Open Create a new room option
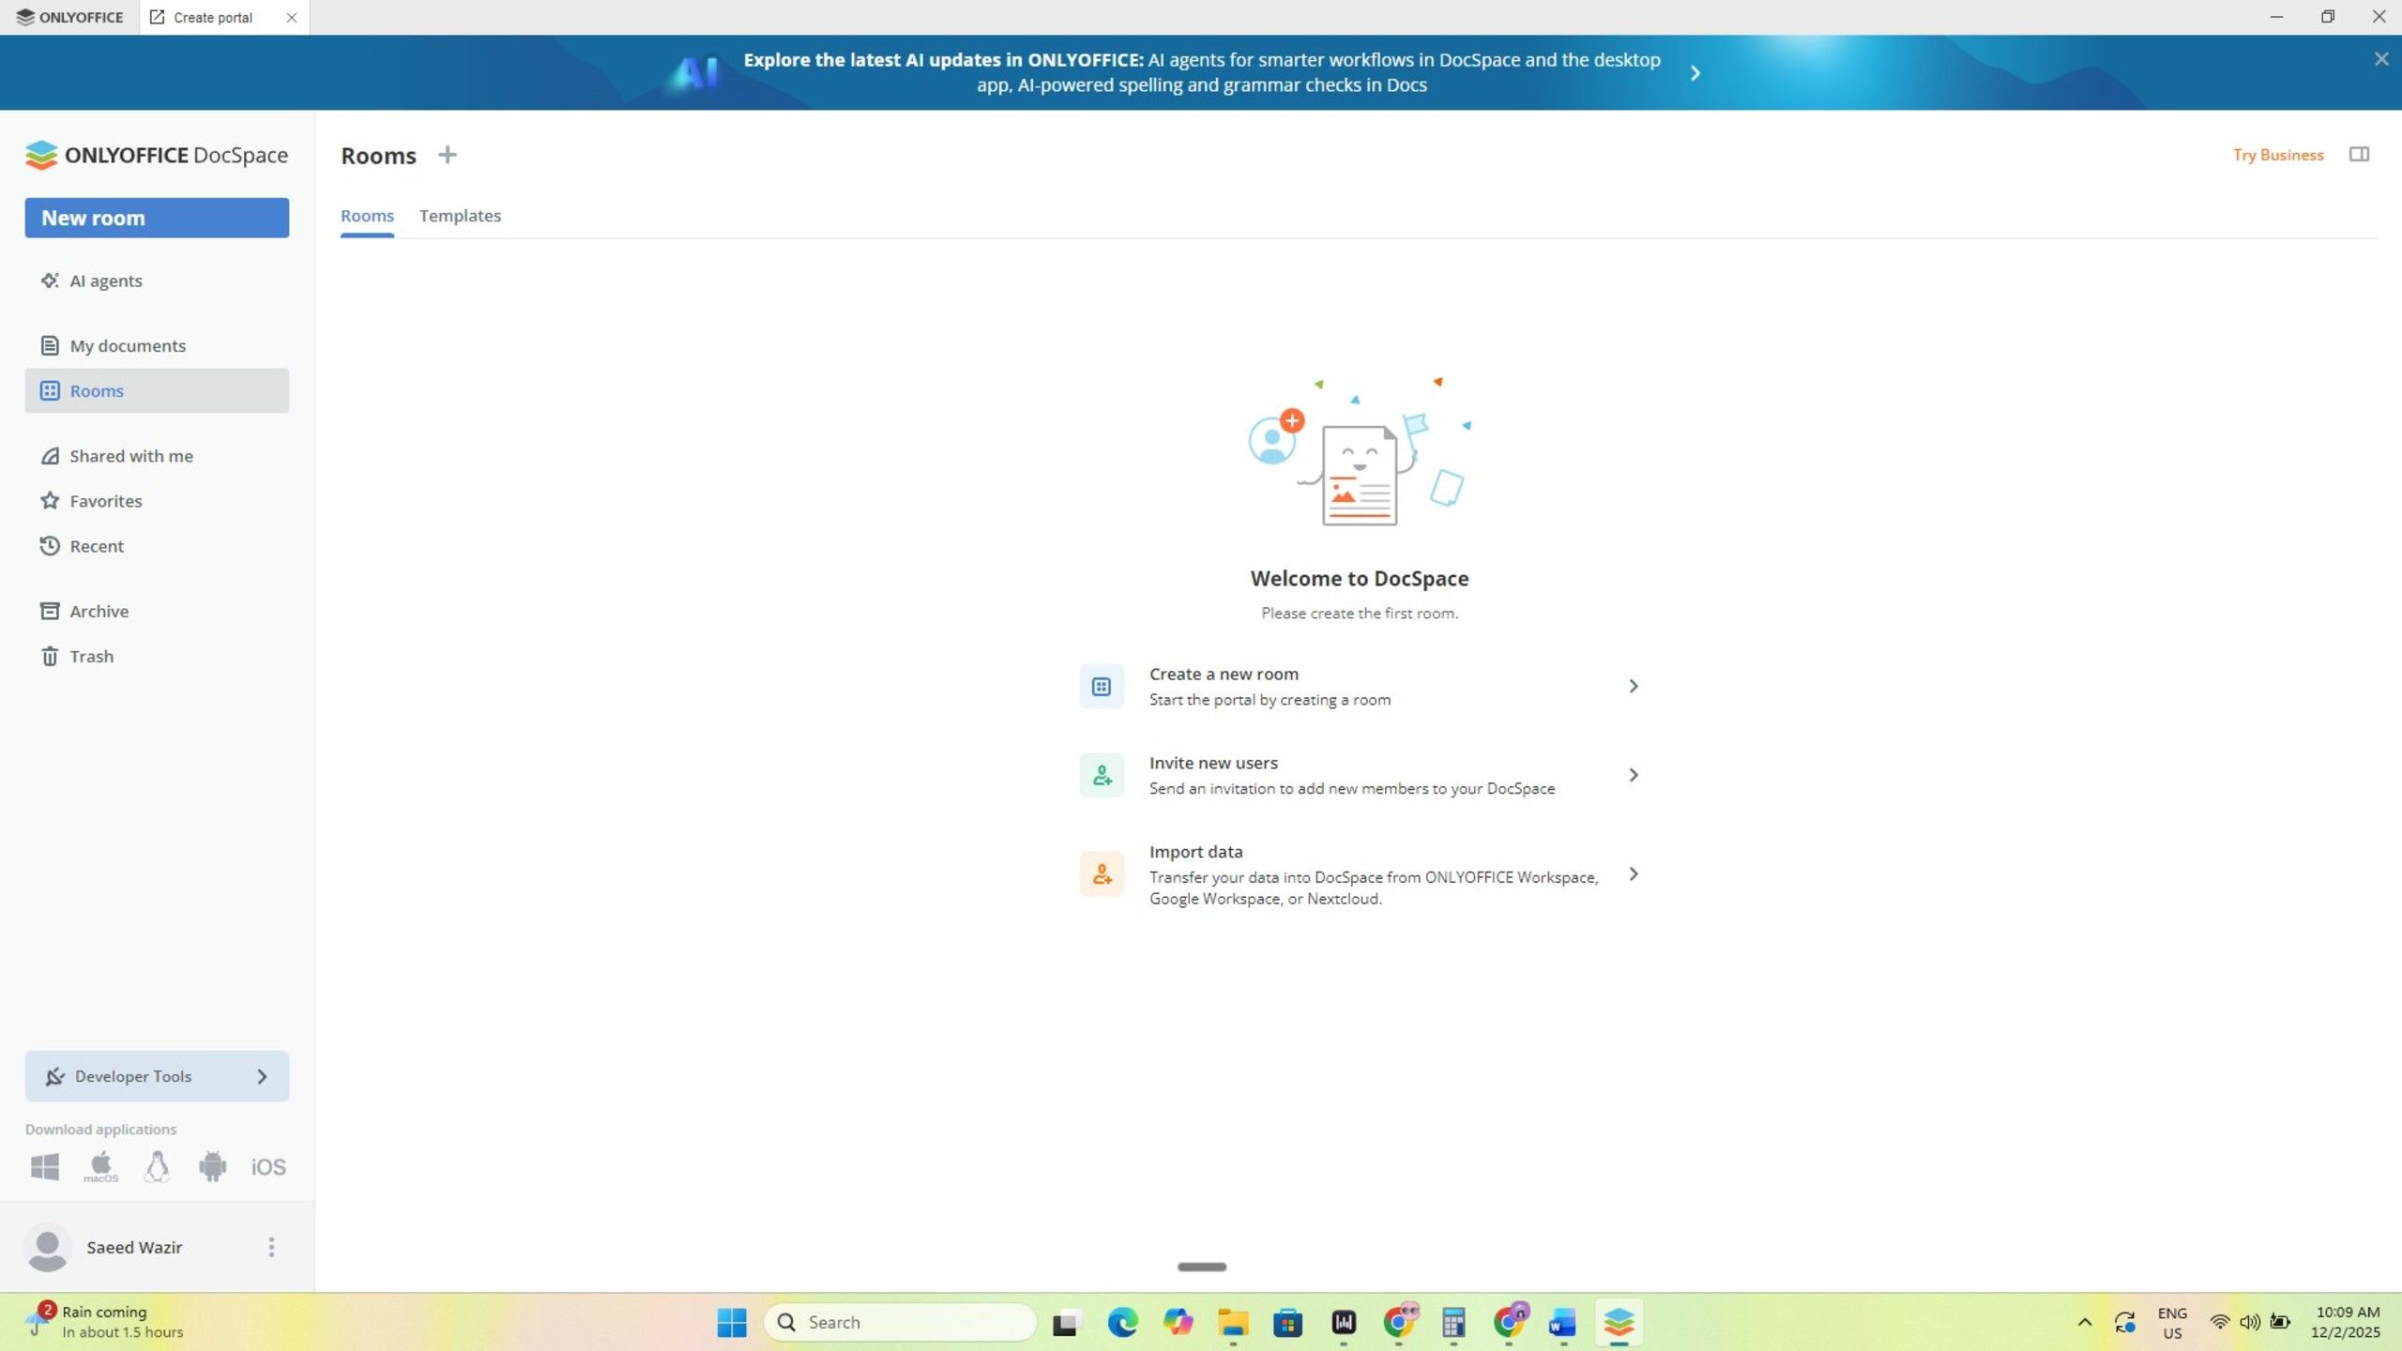The image size is (2402, 1351). tap(1360, 687)
